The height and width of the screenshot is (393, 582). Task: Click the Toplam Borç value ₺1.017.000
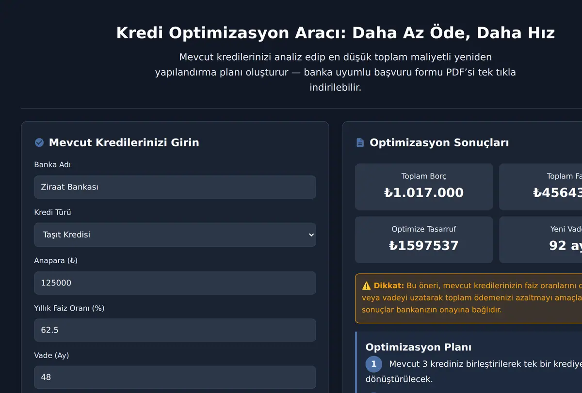coord(424,193)
